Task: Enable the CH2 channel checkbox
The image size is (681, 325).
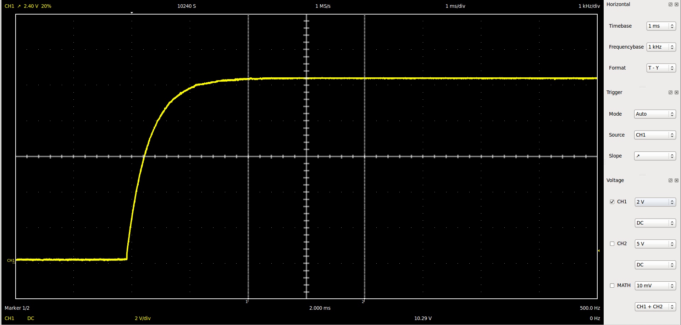Action: (x=612, y=244)
